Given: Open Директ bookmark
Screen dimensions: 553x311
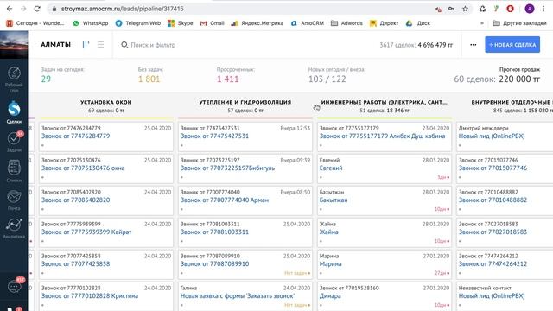Looking at the screenshot, I should click(x=384, y=23).
